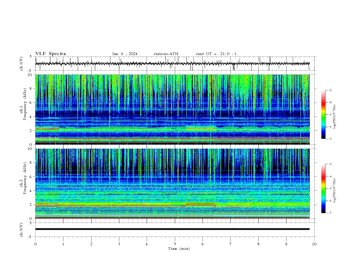The image size is (354, 274).
Task: Click time axis tick label "3"
Action: coord(119,244)
